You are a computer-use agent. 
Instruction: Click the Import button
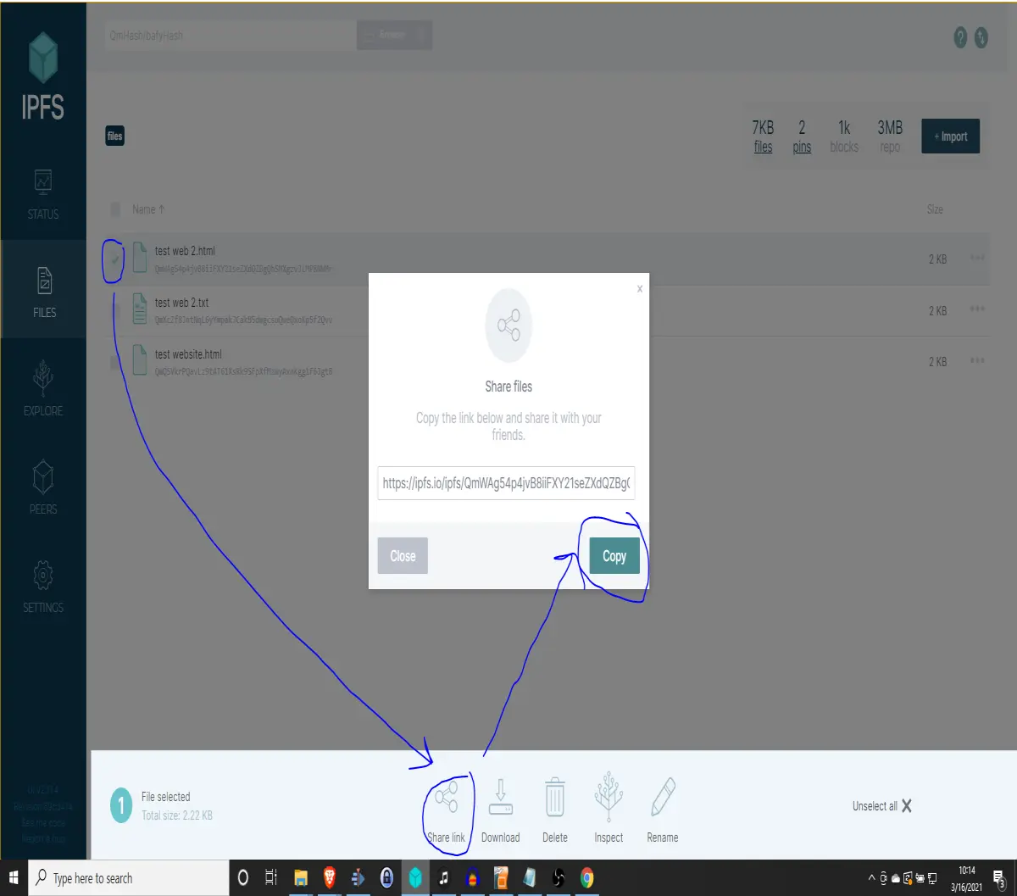(950, 136)
